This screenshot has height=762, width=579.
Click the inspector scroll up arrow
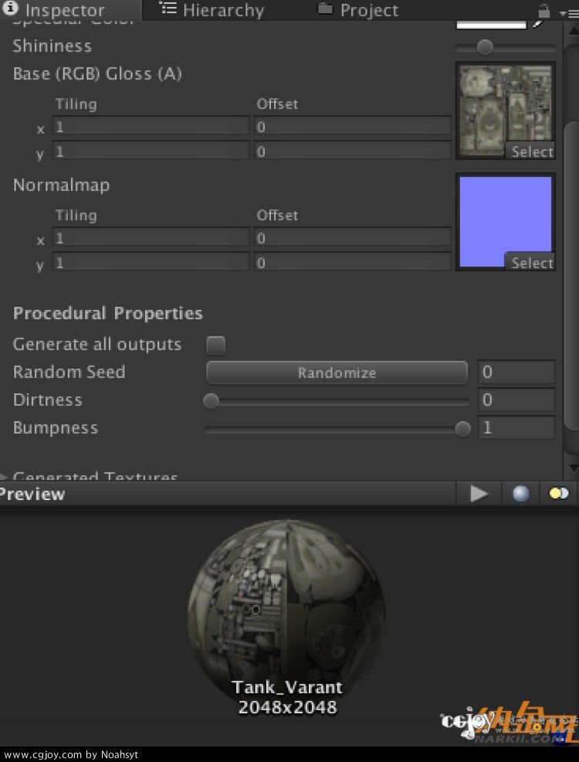coord(572,29)
